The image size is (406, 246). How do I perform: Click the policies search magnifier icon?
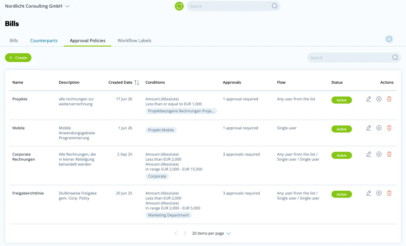395,58
